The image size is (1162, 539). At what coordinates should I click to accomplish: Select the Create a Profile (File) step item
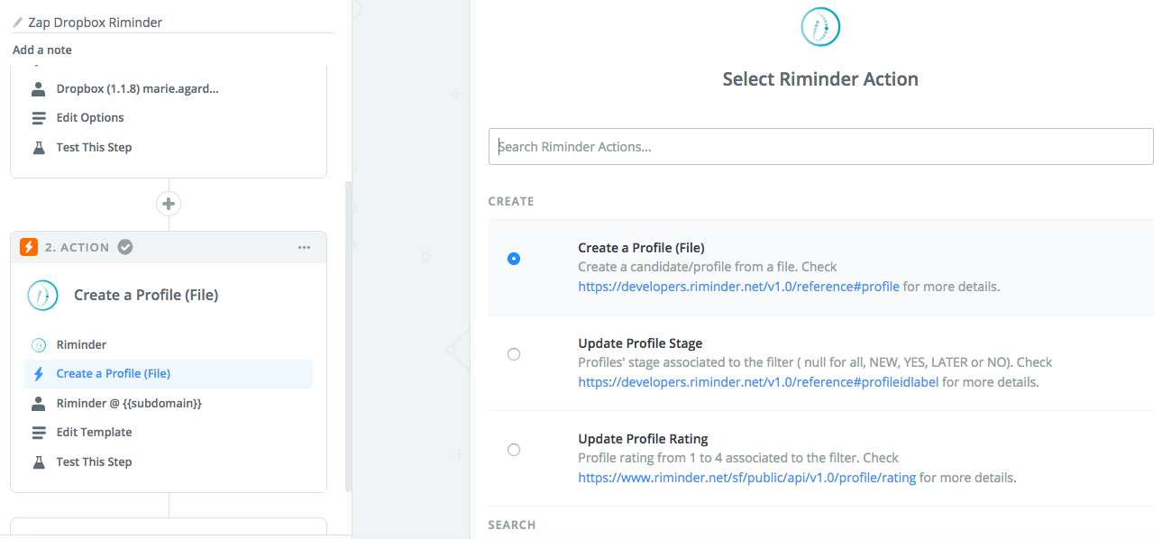[169, 374]
